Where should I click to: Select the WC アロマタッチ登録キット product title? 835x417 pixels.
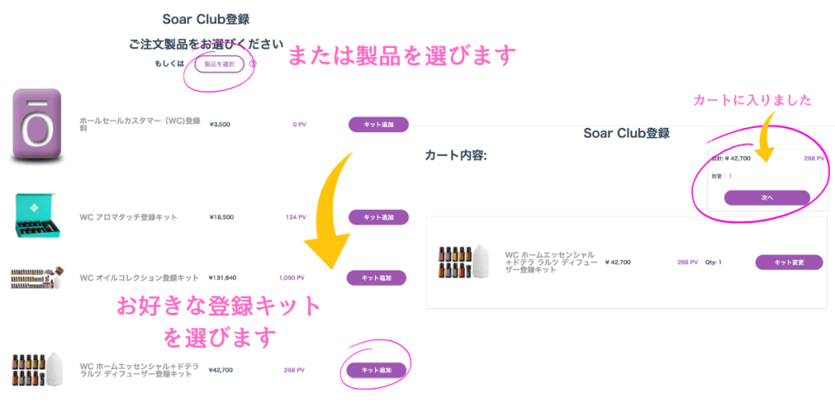[128, 217]
